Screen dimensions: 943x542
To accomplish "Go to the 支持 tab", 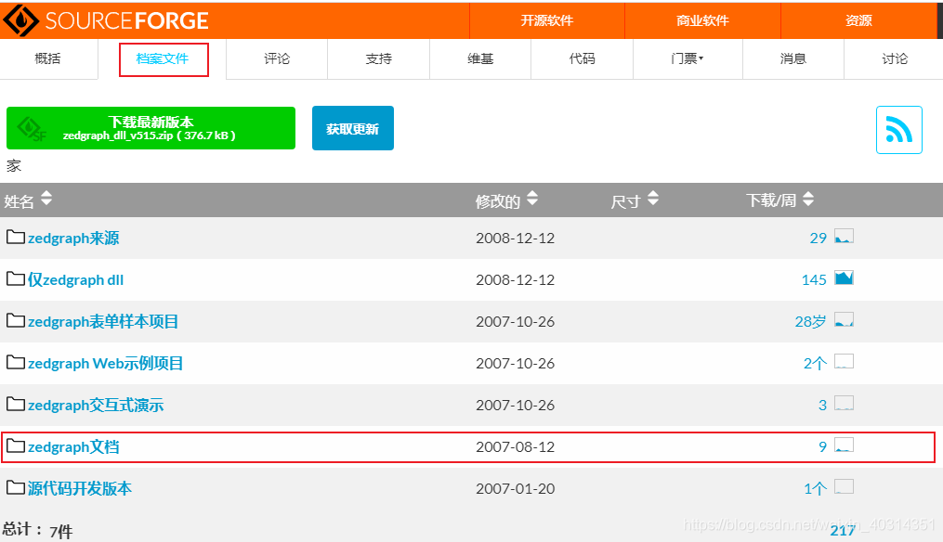I will click(x=379, y=58).
